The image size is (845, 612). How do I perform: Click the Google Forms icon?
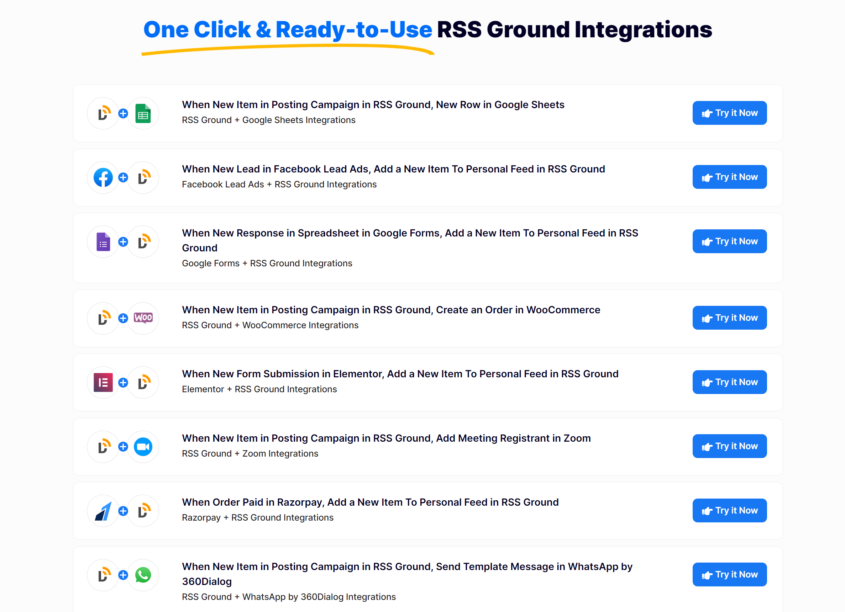pyautogui.click(x=103, y=241)
